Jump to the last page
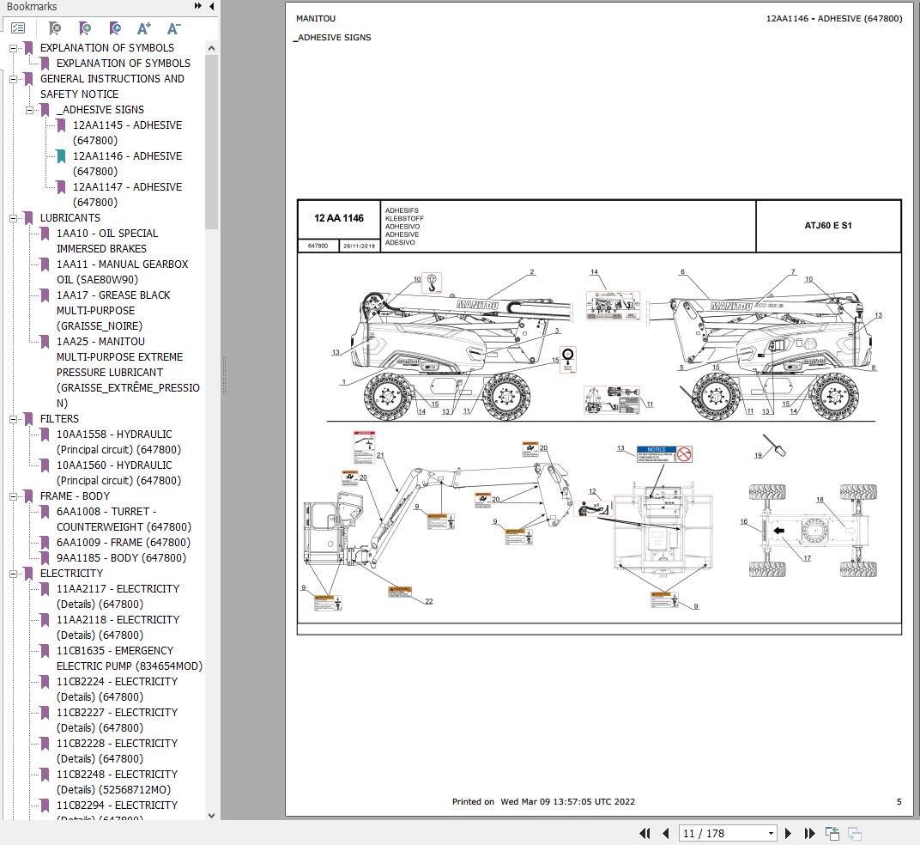 point(809,833)
